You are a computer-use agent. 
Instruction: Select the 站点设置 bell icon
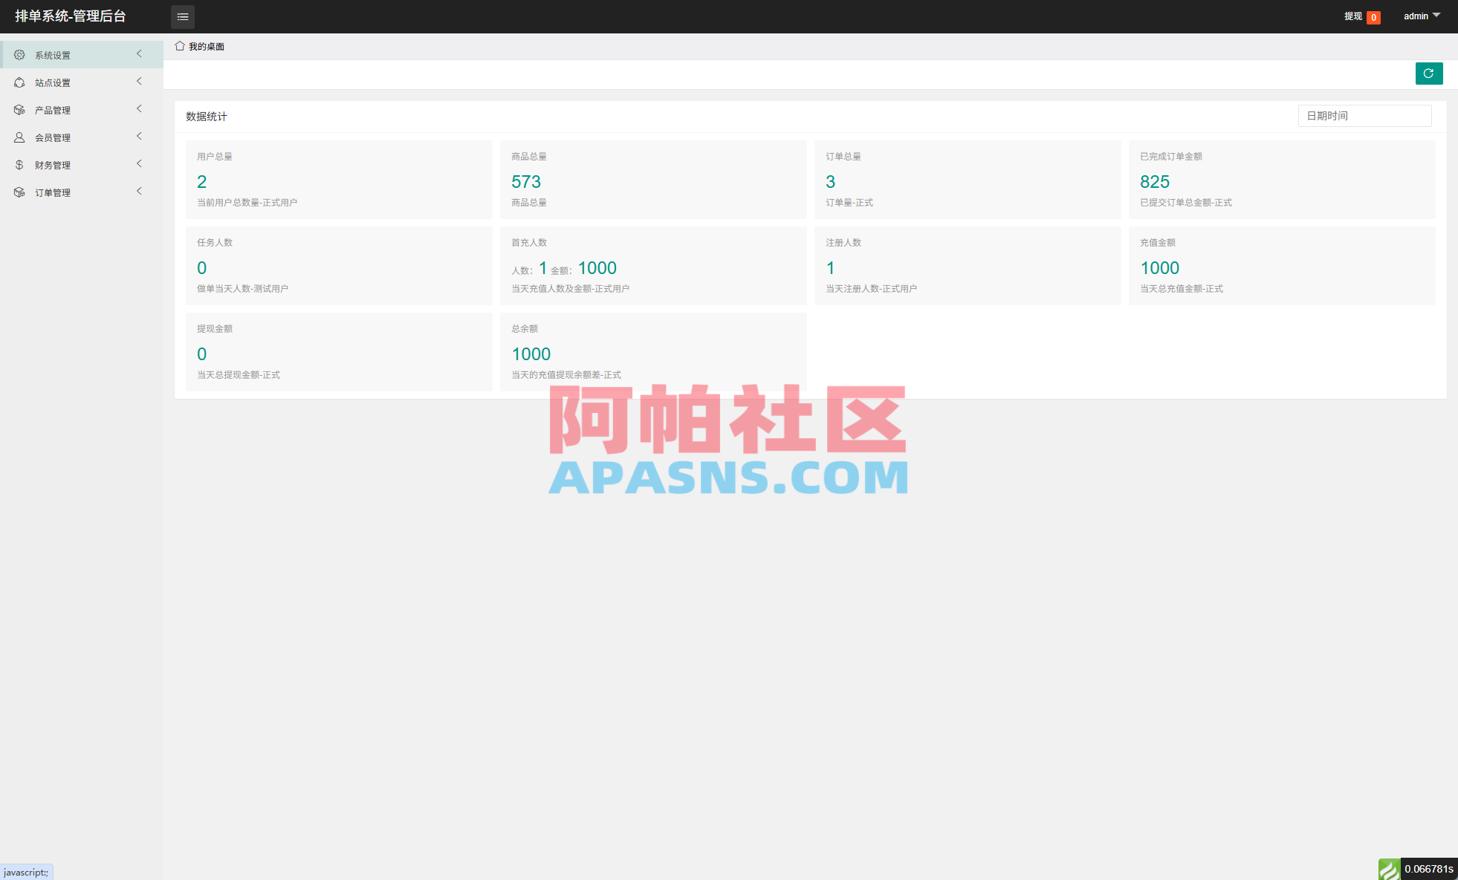[19, 82]
